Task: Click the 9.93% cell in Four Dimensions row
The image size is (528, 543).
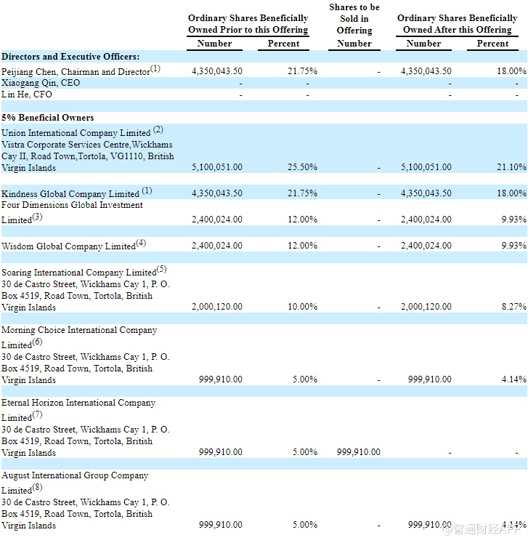Action: click(x=513, y=220)
